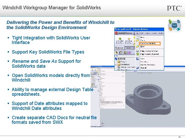Screen dimensions: 185x139
Task: Click the filter funnel icon above the tree
Action: (117, 56)
